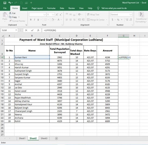
Task: Select column G header
Action: point(124,36)
